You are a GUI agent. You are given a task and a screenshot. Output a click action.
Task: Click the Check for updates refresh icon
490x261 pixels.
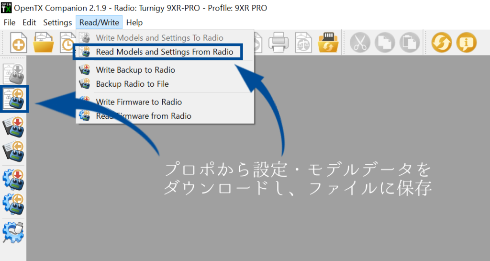442,42
